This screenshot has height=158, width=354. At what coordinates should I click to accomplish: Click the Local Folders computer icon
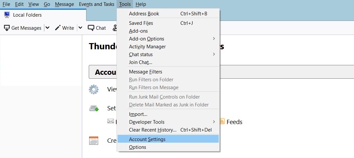point(7,15)
